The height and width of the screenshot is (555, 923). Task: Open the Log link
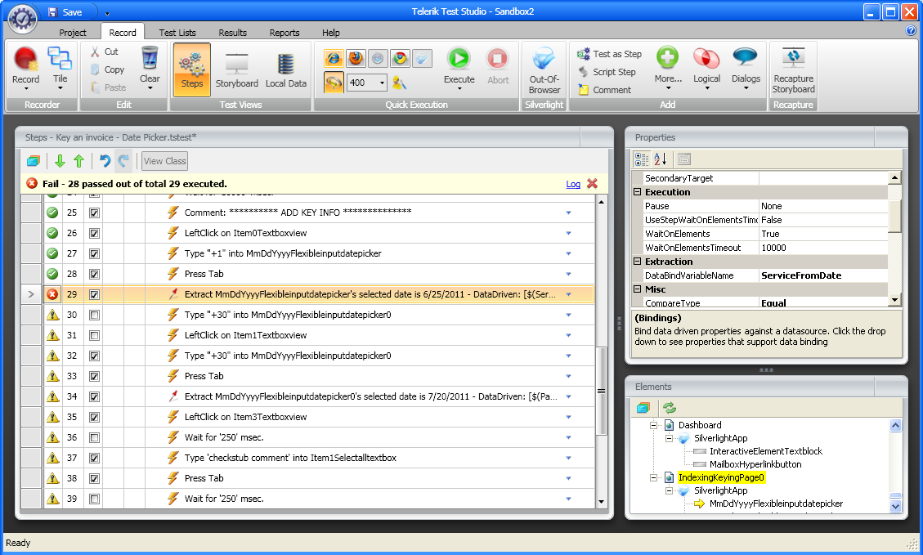[573, 184]
